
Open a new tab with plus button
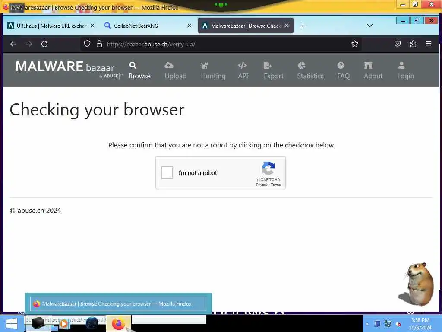pyautogui.click(x=303, y=26)
